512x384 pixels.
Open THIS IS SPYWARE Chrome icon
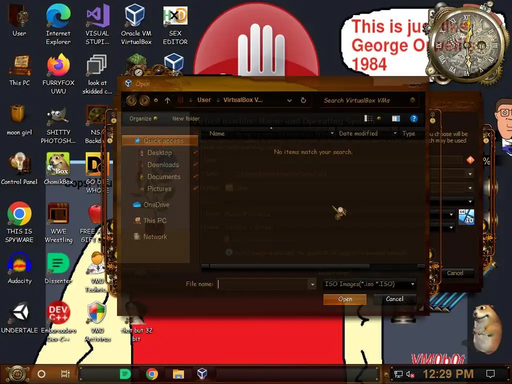point(19,222)
